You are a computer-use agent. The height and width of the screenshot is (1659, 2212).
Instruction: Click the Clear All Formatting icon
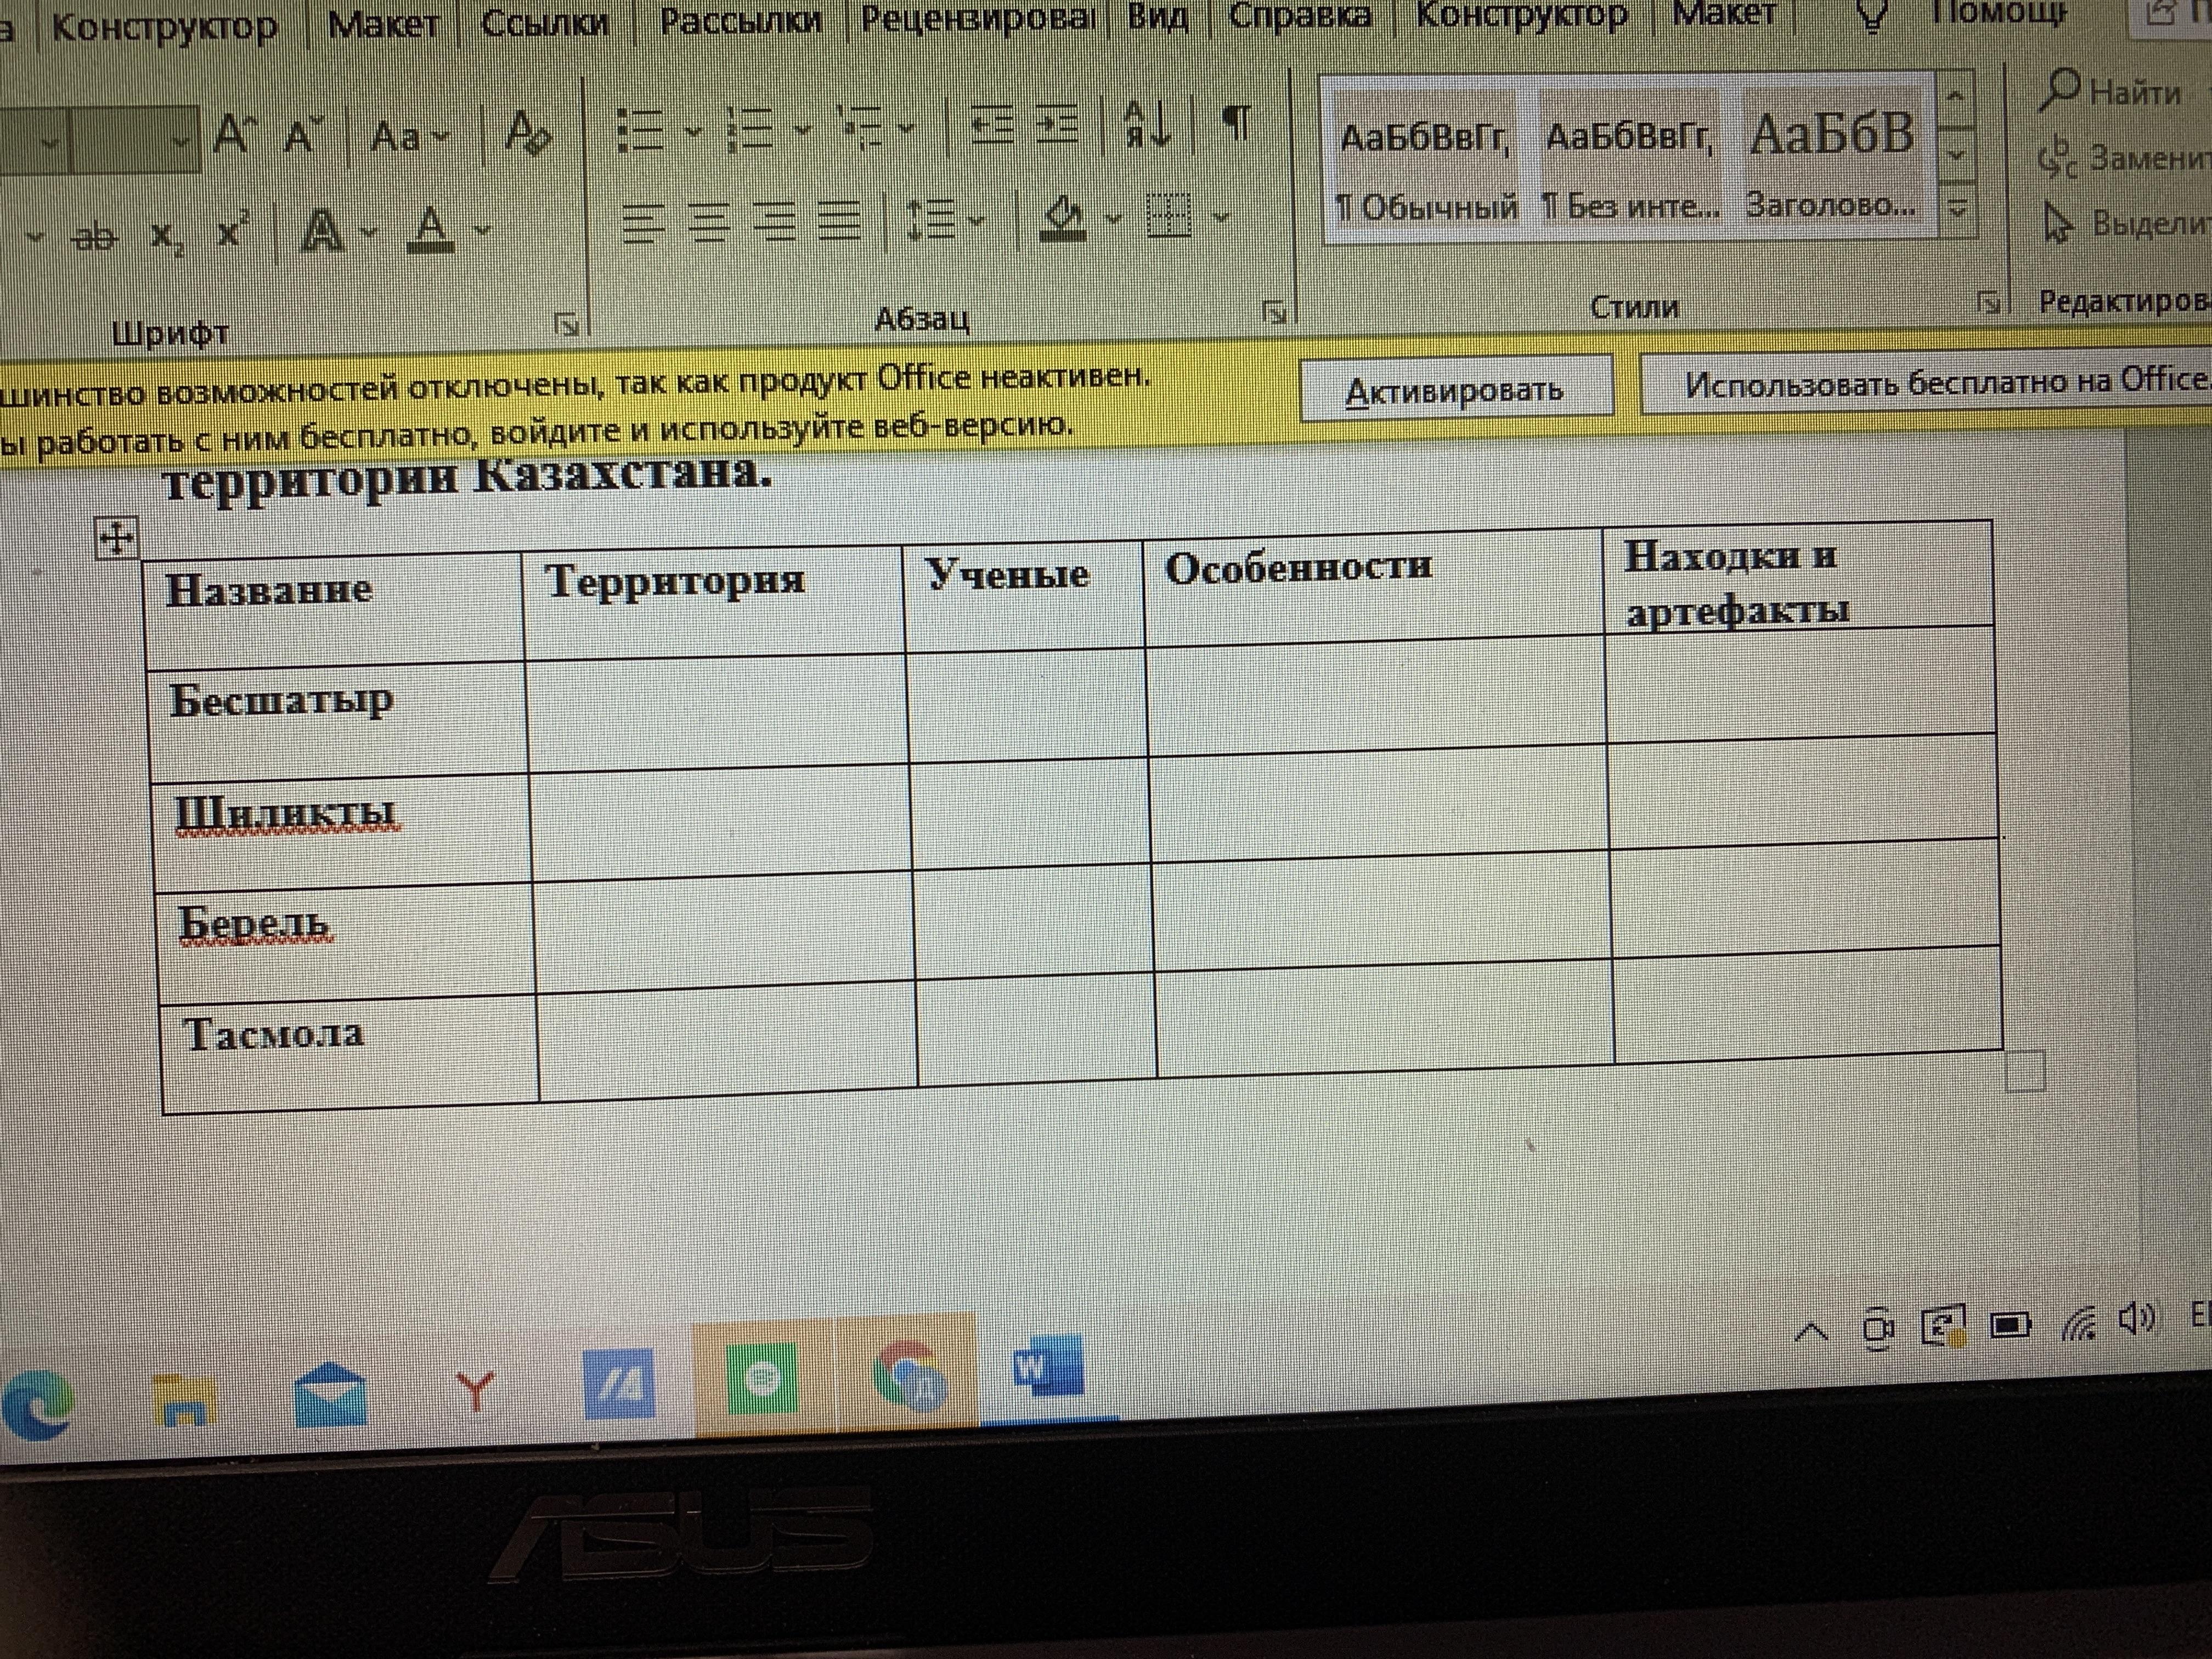pyautogui.click(x=527, y=133)
